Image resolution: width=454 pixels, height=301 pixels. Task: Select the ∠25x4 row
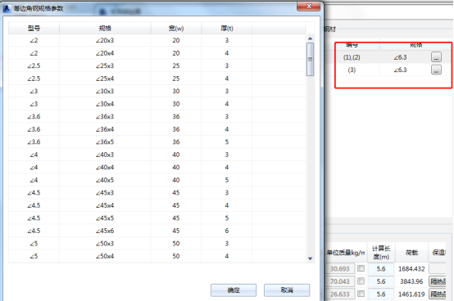pyautogui.click(x=157, y=79)
